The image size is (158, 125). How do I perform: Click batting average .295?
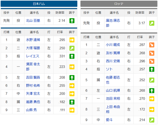[62, 40]
